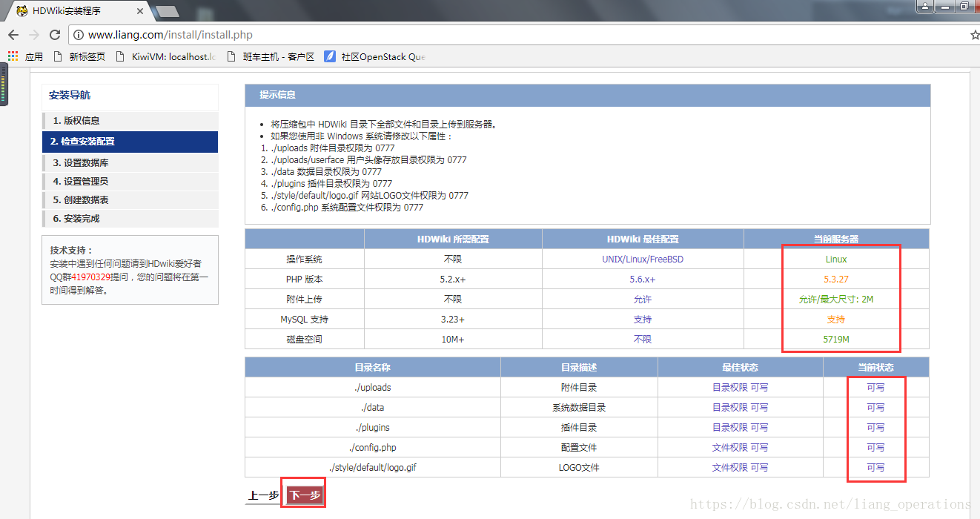Click the 可写 status for ./uploads
Image resolution: width=980 pixels, height=519 pixels.
click(875, 388)
